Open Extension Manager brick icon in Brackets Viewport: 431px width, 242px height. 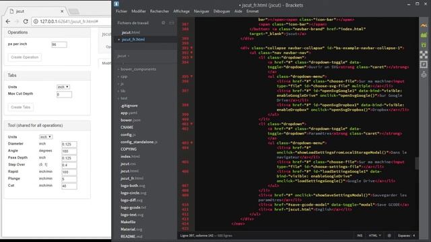424,35
